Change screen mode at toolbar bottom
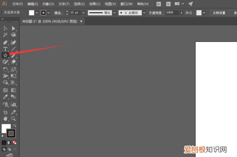This screenshot has width=237, height=157. click(x=9, y=155)
